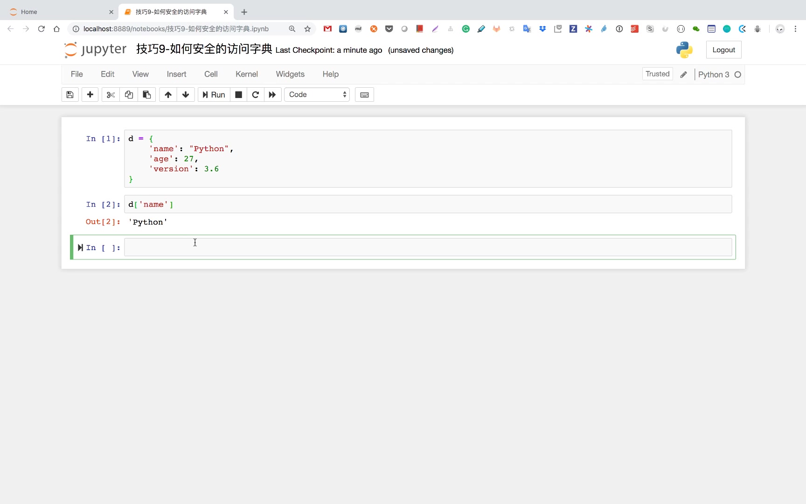Click the empty input cell editor
Screen dimensions: 806x504
(427, 247)
